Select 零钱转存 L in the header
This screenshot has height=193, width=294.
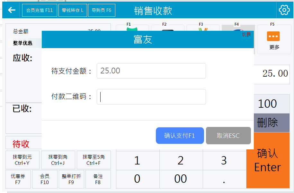[73, 10]
